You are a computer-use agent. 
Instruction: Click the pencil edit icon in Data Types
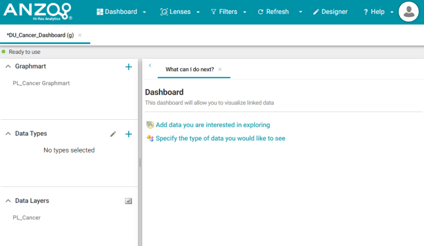(x=113, y=134)
